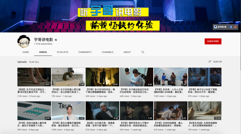Open the SORT BY dropdown
This screenshot has height=134, width=241.
(215, 62)
